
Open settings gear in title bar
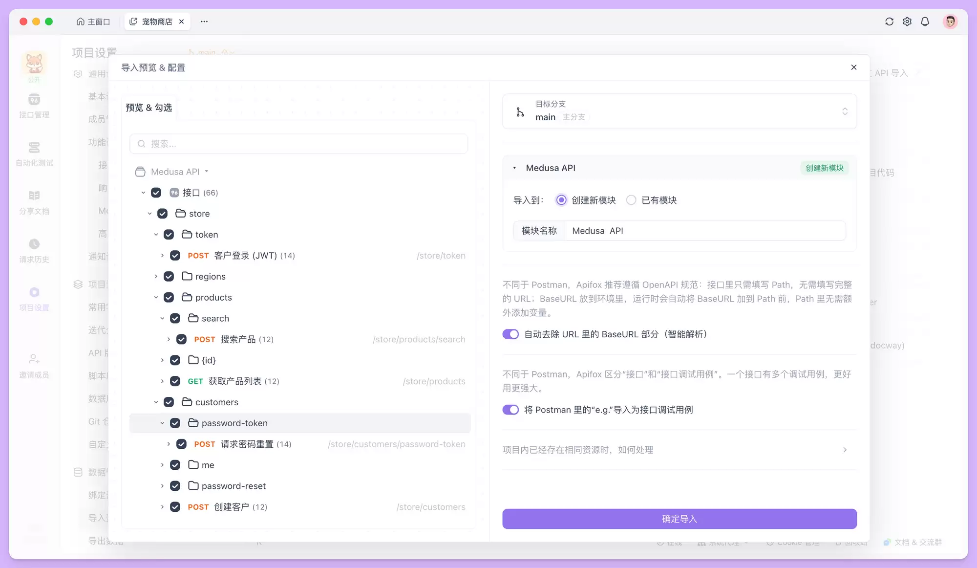click(x=907, y=22)
